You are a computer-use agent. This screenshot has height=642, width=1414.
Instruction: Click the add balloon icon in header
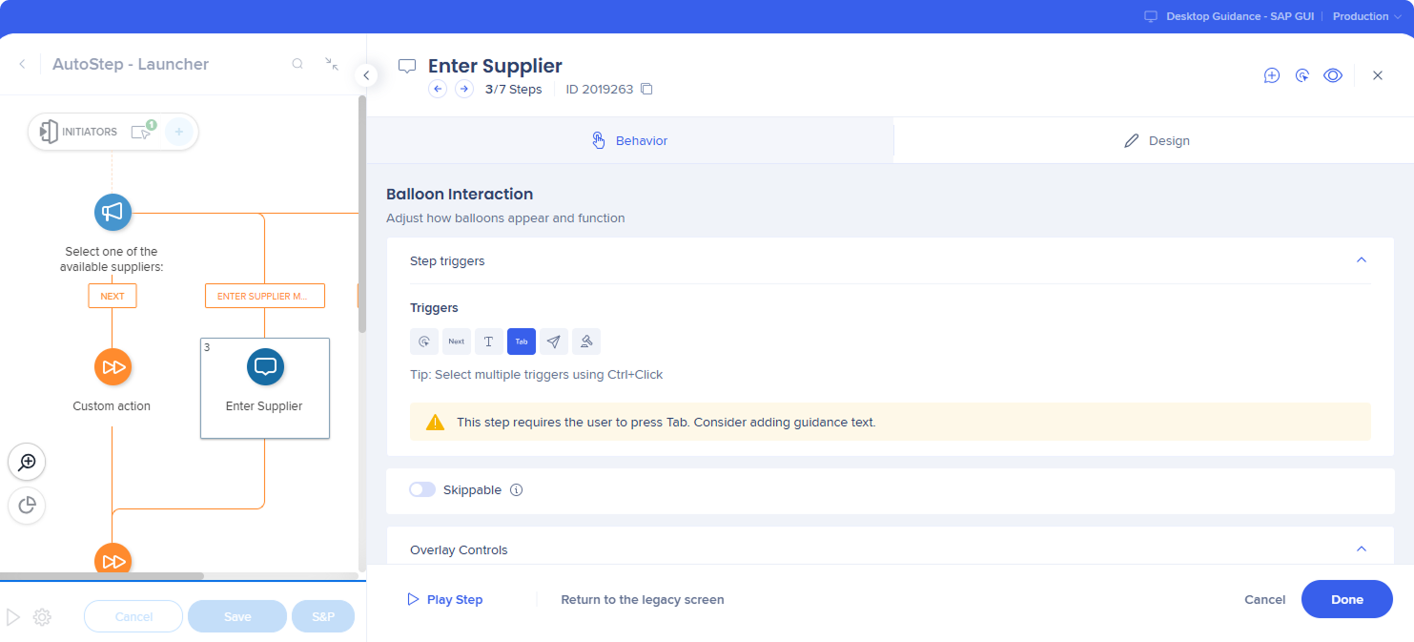pos(1271,75)
